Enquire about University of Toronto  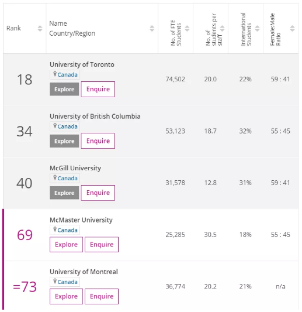[x=98, y=89]
